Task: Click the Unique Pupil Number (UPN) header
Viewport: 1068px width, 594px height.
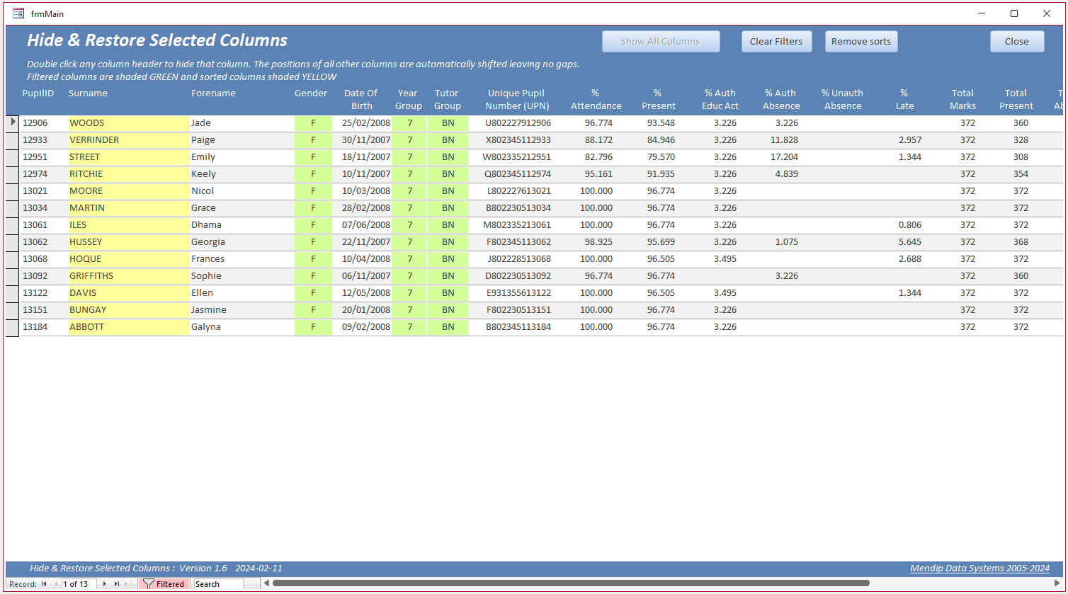Action: (x=517, y=100)
